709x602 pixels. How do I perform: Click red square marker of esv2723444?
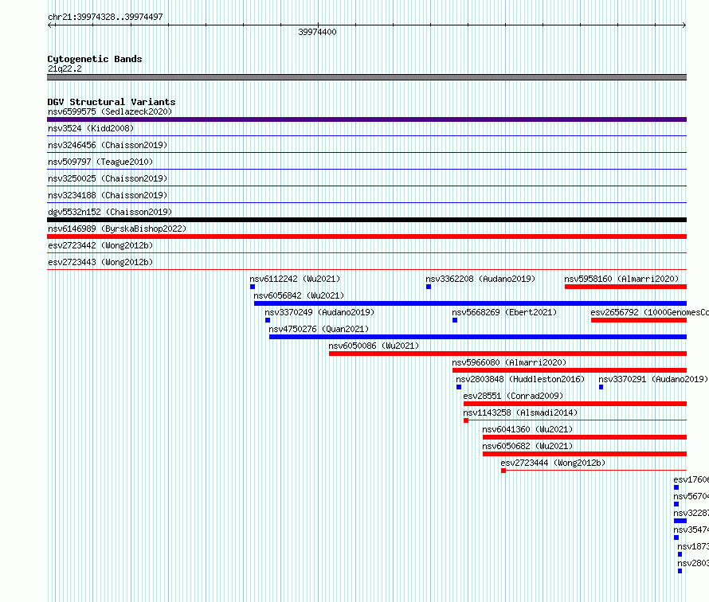(x=503, y=471)
